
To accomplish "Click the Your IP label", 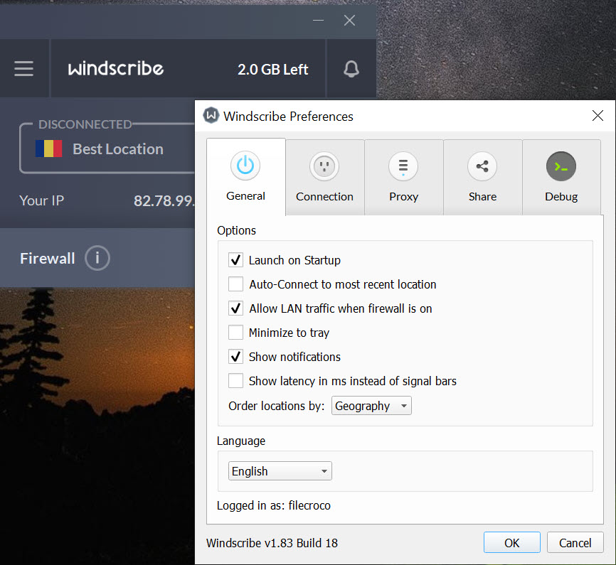I will point(41,200).
